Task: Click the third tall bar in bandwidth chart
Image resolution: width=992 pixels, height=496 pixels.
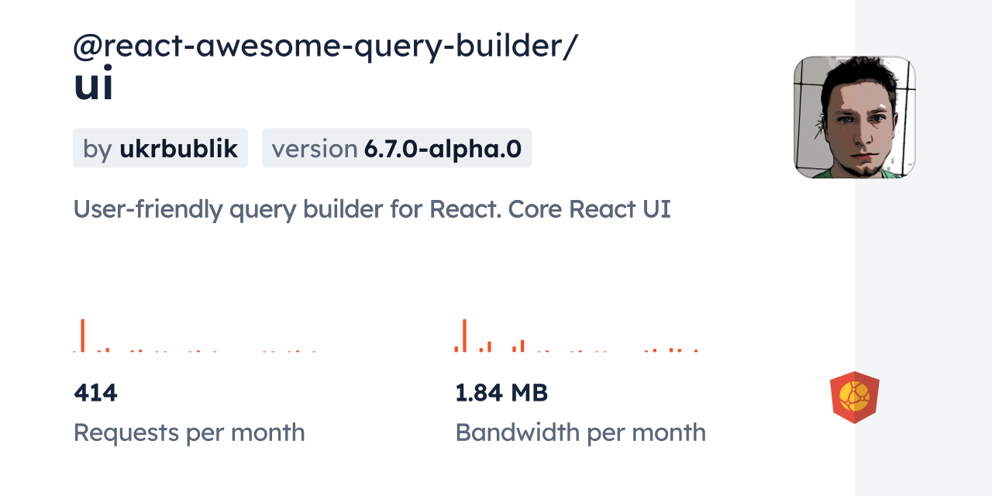Action: [522, 346]
